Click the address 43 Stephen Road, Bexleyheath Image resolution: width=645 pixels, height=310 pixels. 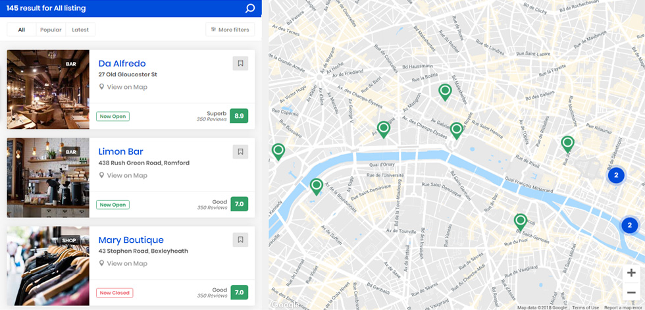[143, 251]
